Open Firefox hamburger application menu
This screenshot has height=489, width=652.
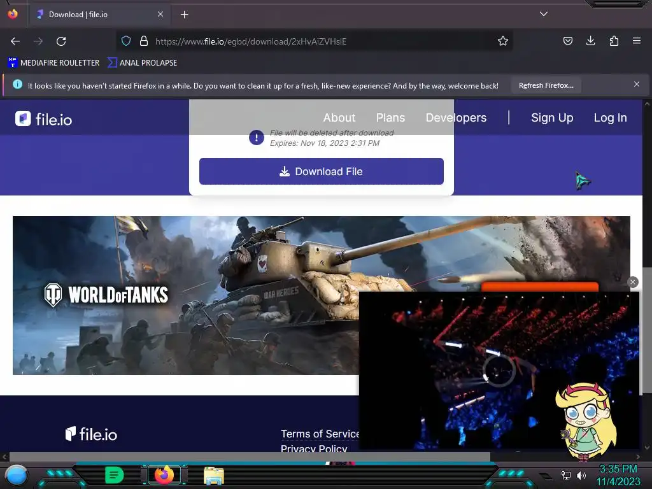(637, 41)
